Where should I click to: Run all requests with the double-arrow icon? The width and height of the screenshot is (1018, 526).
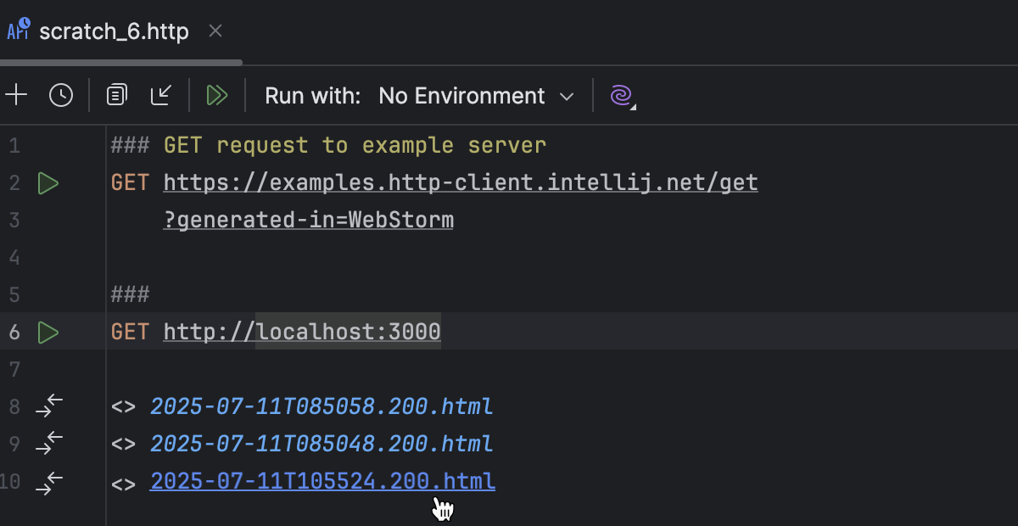[217, 95]
